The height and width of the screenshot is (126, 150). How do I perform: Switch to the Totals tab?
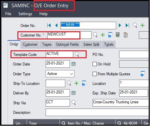coord(109,44)
